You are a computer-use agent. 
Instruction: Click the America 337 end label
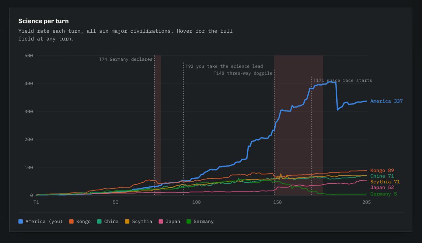pyautogui.click(x=386, y=101)
